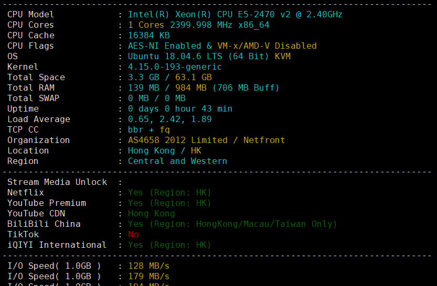This screenshot has width=437, height=286.
Task: Select 'Central and Western' region value
Action: coord(177,161)
